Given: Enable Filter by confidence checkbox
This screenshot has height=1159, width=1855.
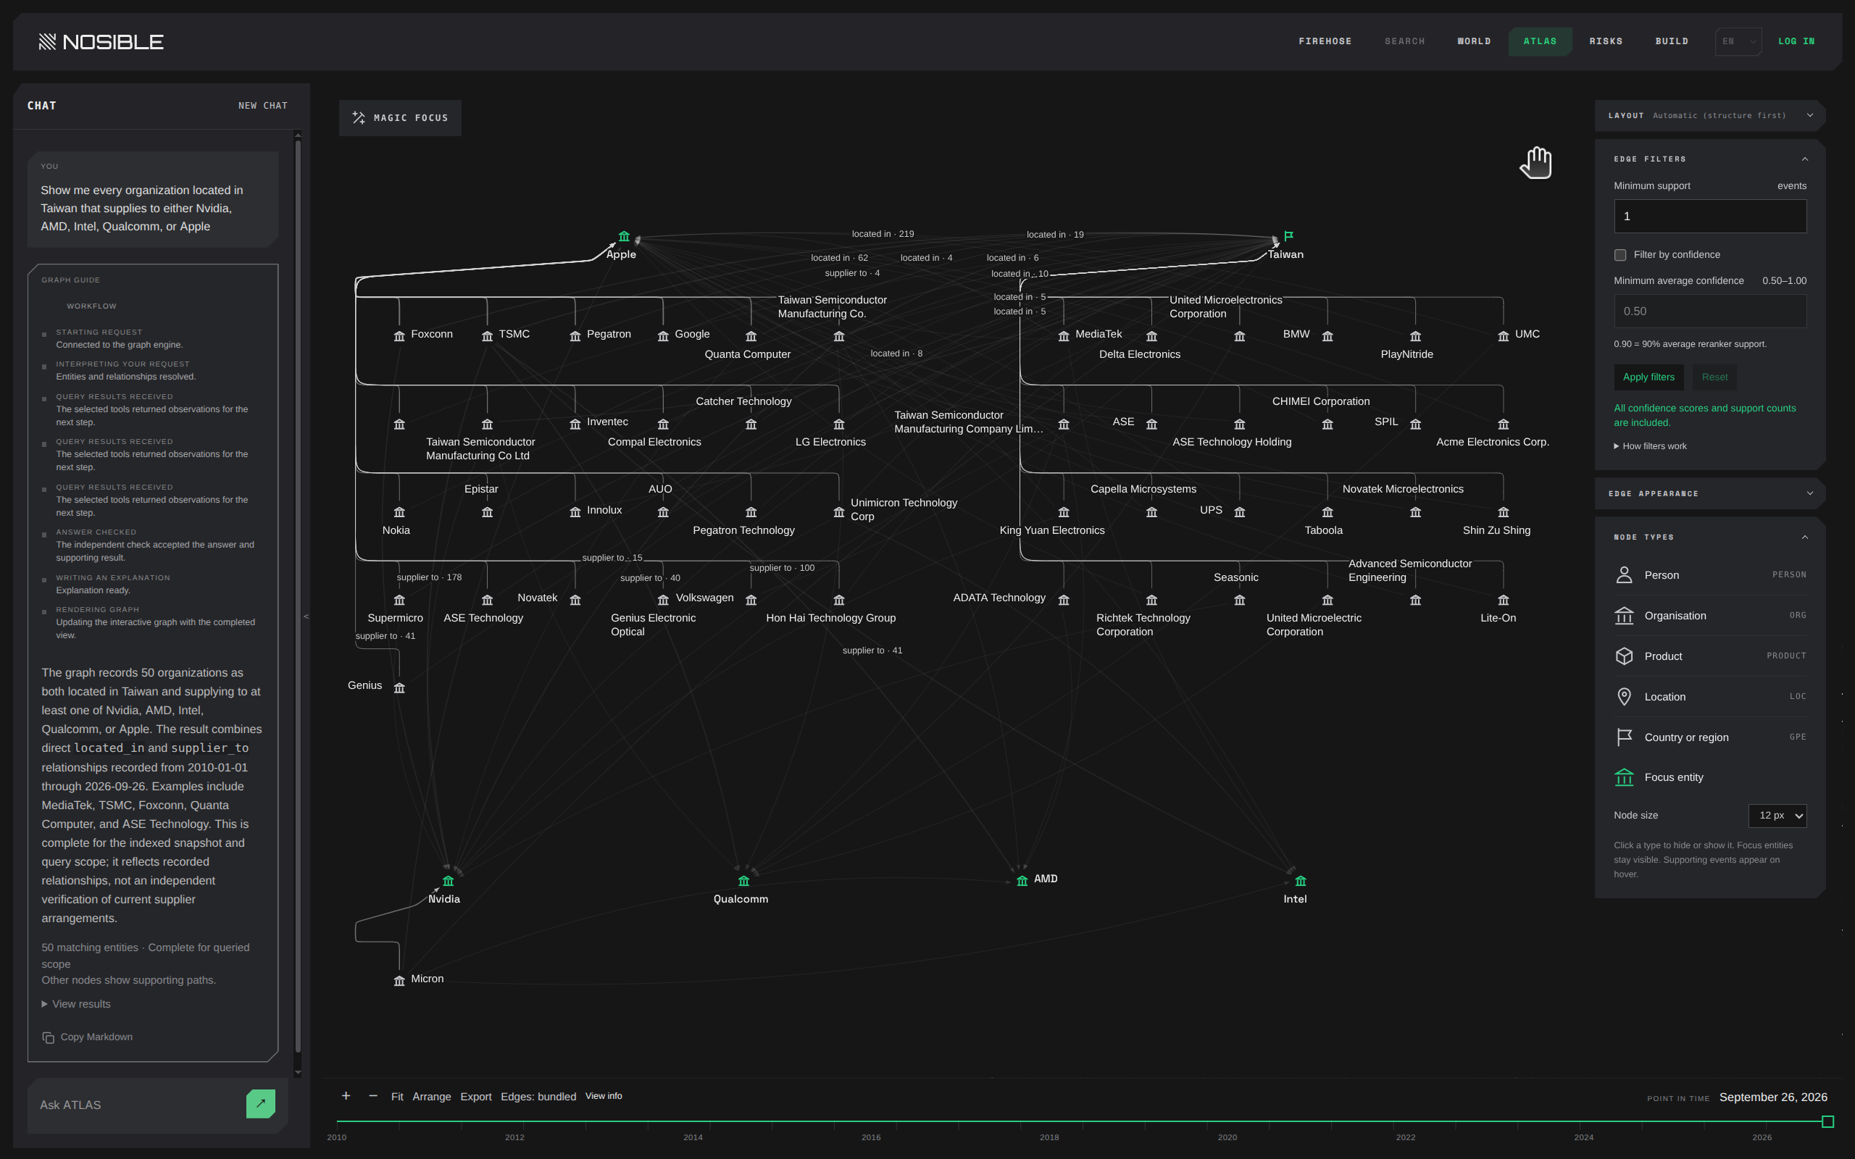Looking at the screenshot, I should [1620, 254].
